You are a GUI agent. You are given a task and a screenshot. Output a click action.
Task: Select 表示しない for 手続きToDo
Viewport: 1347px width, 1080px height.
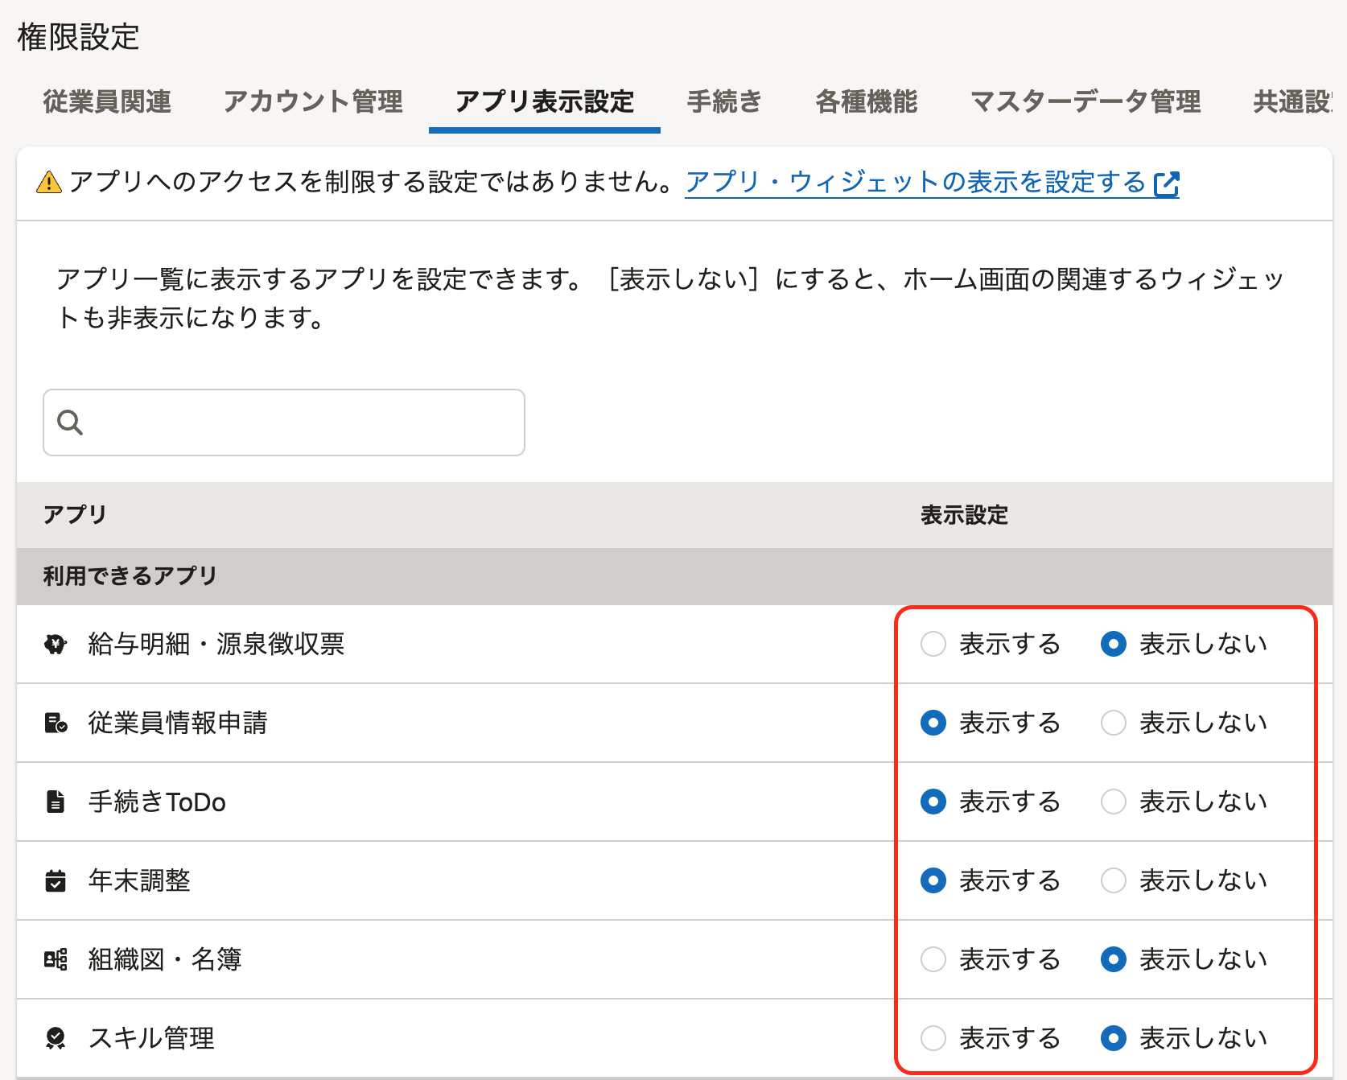coord(1114,802)
